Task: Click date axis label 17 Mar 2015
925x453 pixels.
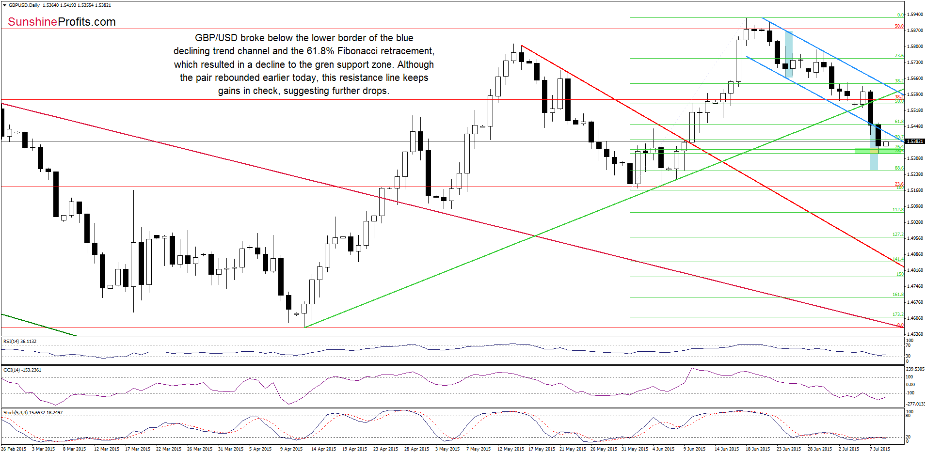Action: click(138, 449)
